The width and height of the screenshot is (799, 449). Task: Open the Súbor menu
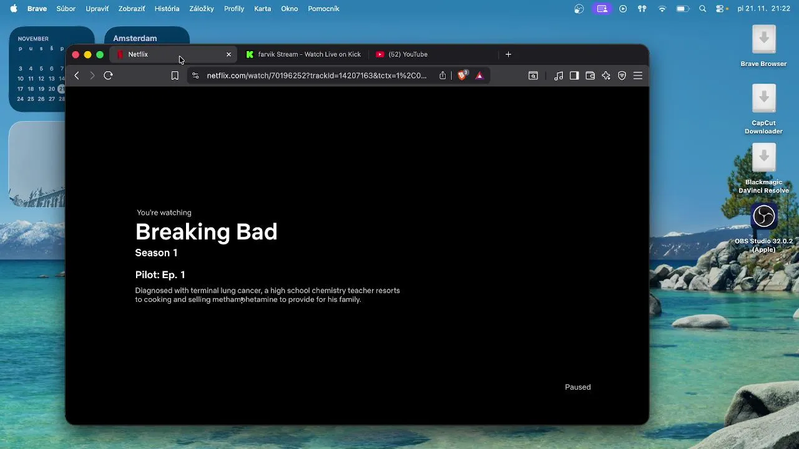(x=66, y=9)
